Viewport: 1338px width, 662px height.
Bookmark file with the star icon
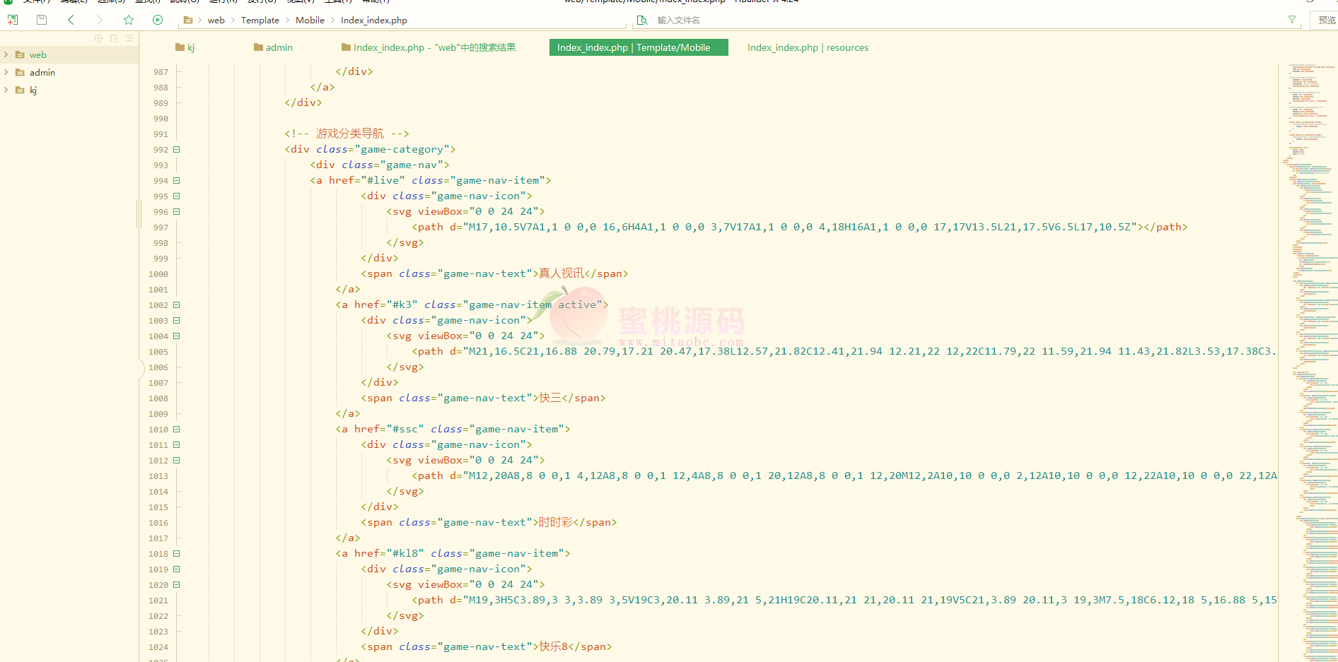point(129,20)
